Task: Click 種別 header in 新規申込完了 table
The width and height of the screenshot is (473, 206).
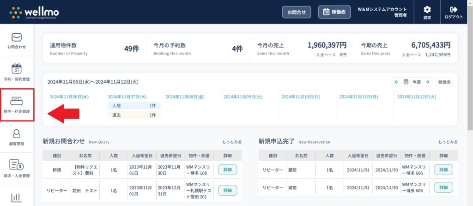Action: click(273, 156)
